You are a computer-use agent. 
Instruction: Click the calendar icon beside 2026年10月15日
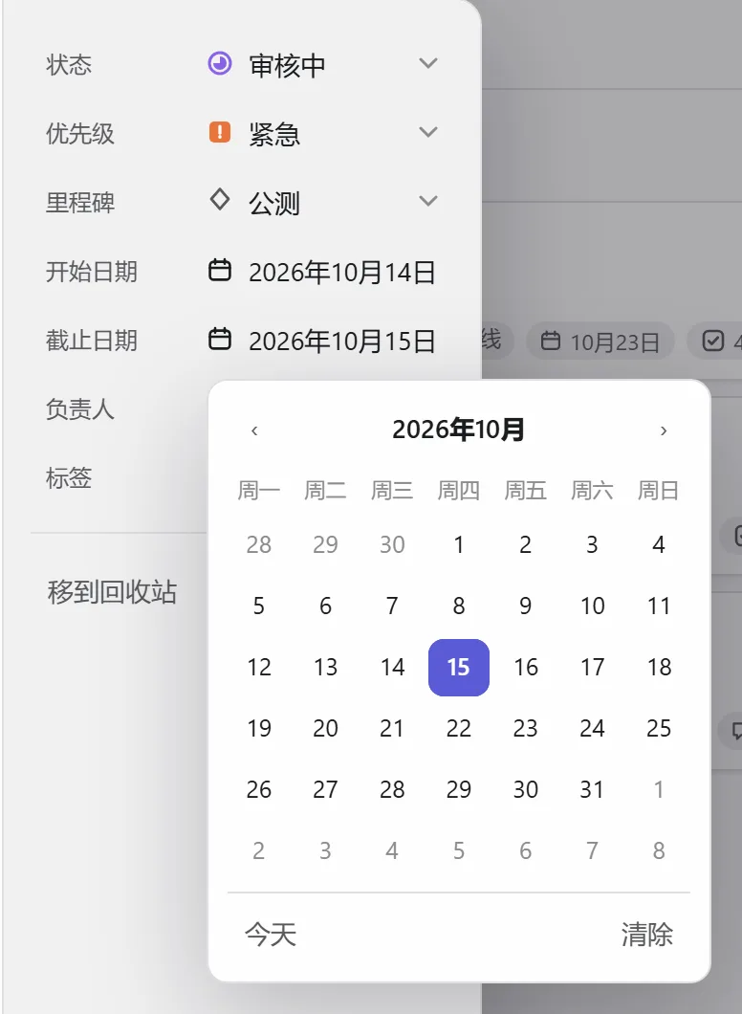[220, 339]
